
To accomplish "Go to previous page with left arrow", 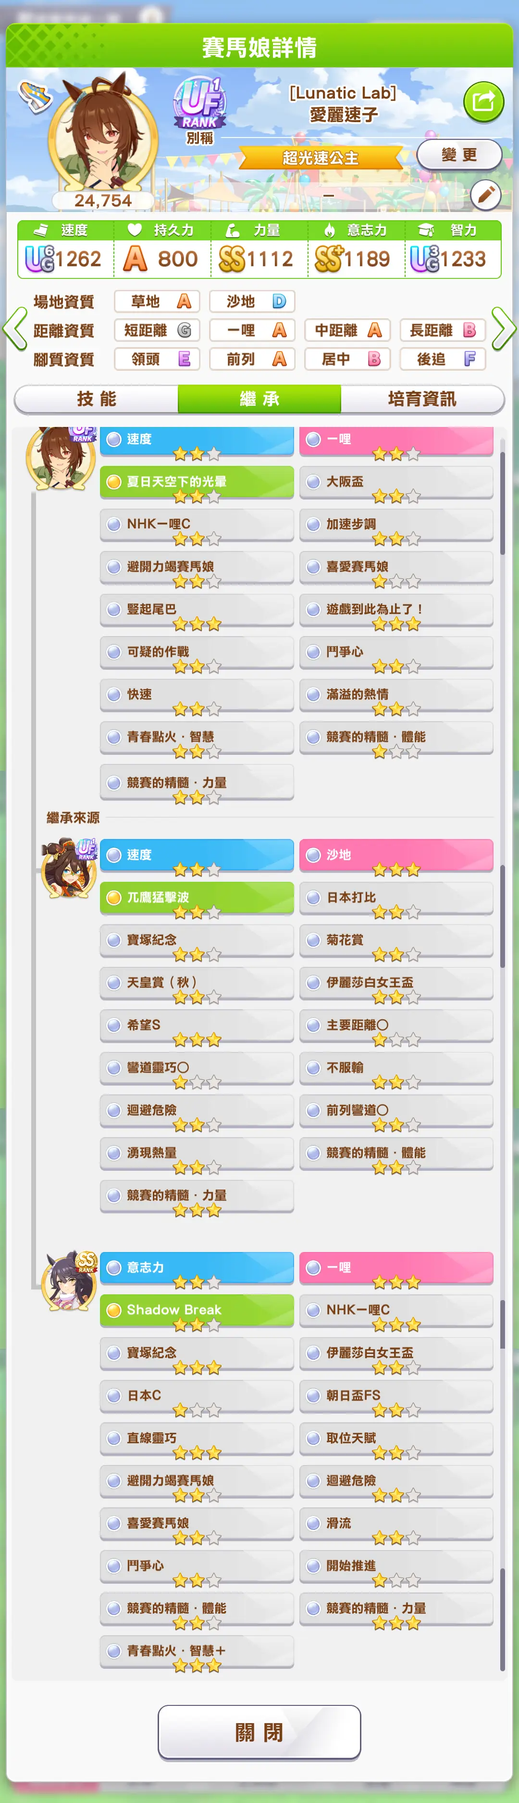I will [15, 328].
